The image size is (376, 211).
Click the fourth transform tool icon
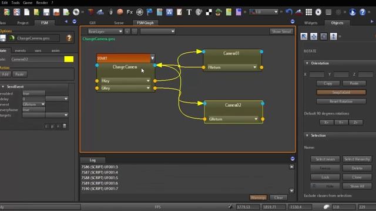pos(333,36)
